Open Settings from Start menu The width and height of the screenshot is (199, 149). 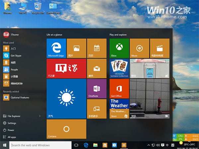[x=10, y=123]
